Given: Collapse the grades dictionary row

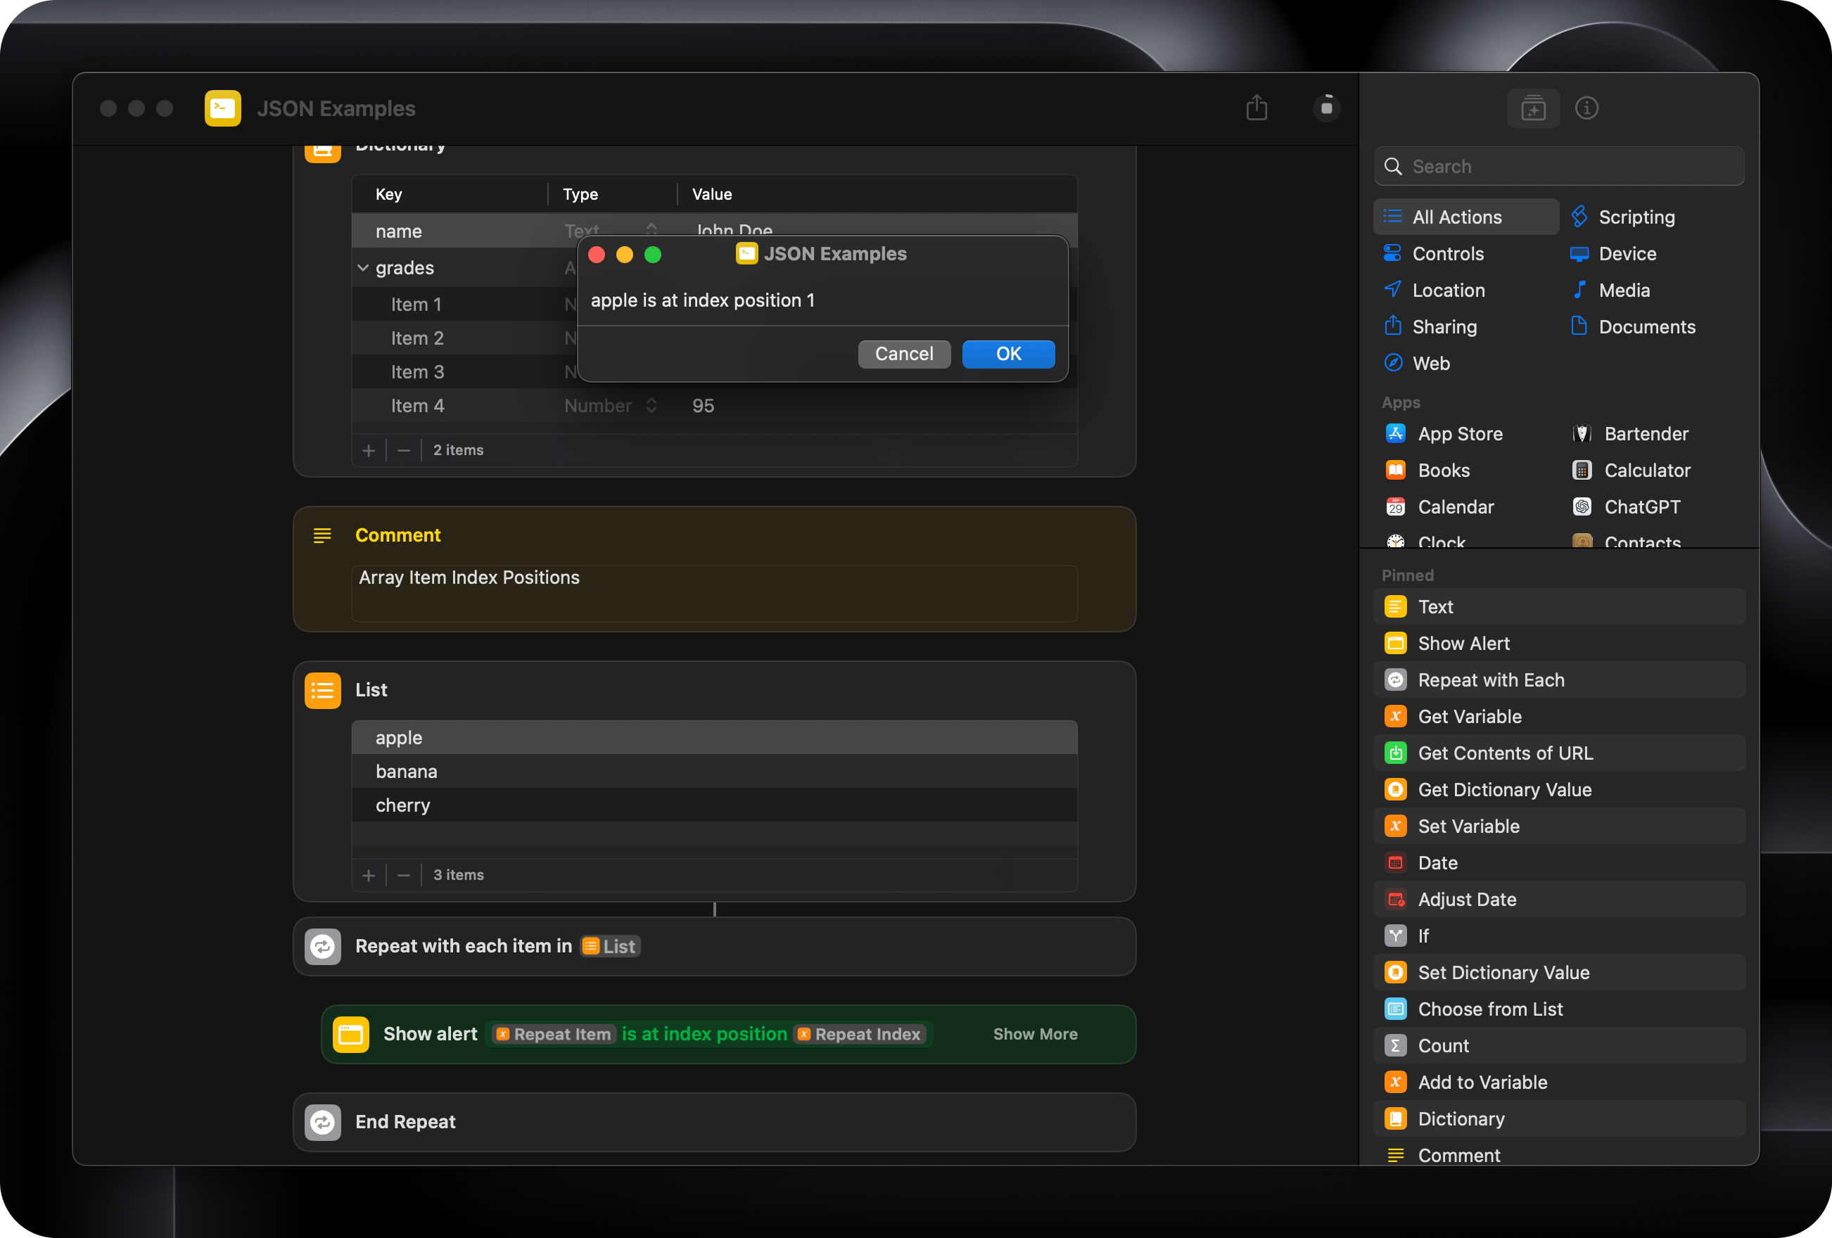Looking at the screenshot, I should (x=364, y=268).
